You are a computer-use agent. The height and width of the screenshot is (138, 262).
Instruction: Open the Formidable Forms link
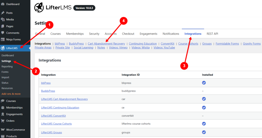coord(227,44)
